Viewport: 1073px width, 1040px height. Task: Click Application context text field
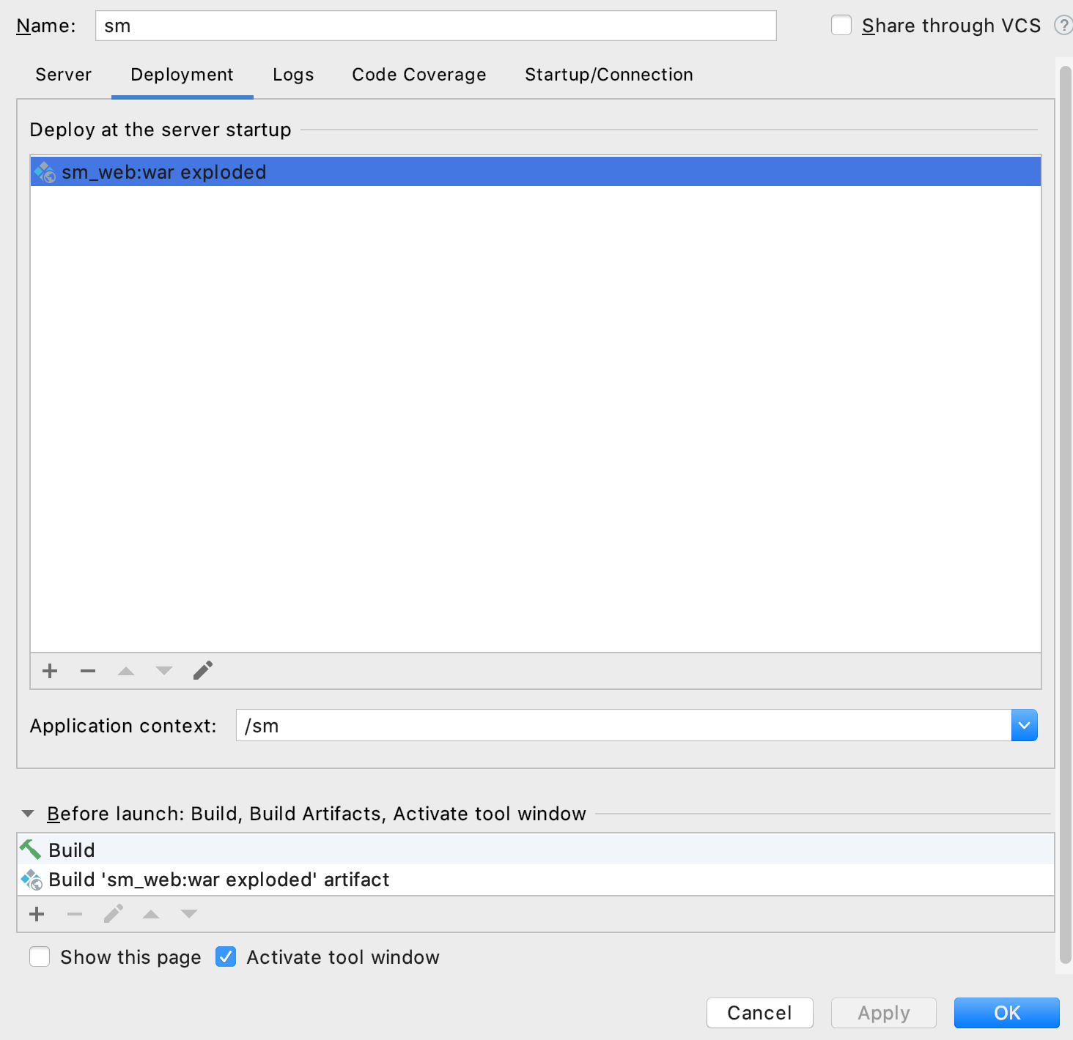[624, 725]
